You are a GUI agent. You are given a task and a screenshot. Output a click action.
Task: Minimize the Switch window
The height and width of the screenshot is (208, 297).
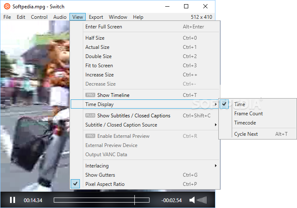pos(167,6)
